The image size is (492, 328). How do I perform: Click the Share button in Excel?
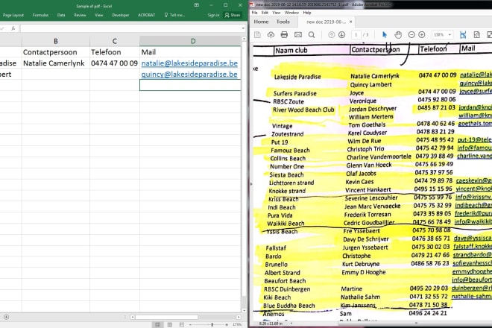(x=232, y=15)
